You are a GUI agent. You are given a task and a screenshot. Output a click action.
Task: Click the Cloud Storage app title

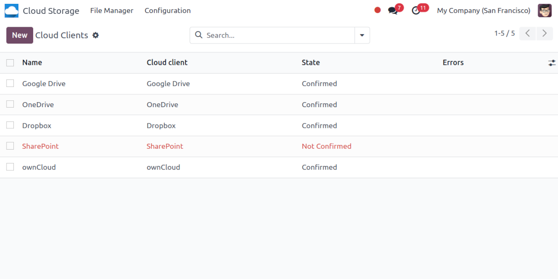(51, 11)
